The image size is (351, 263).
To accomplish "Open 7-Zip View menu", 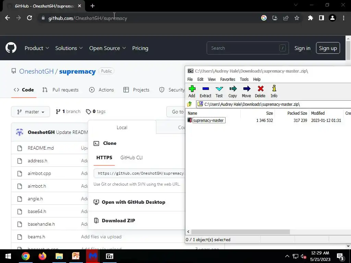I will click(212, 79).
